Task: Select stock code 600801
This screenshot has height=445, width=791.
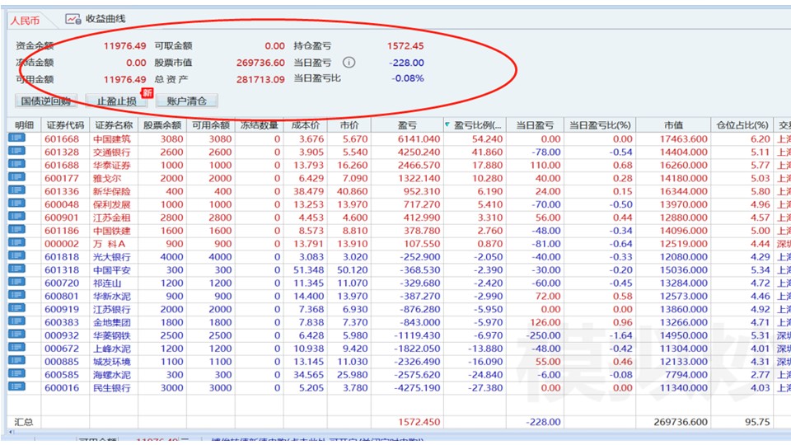Action: click(x=62, y=296)
